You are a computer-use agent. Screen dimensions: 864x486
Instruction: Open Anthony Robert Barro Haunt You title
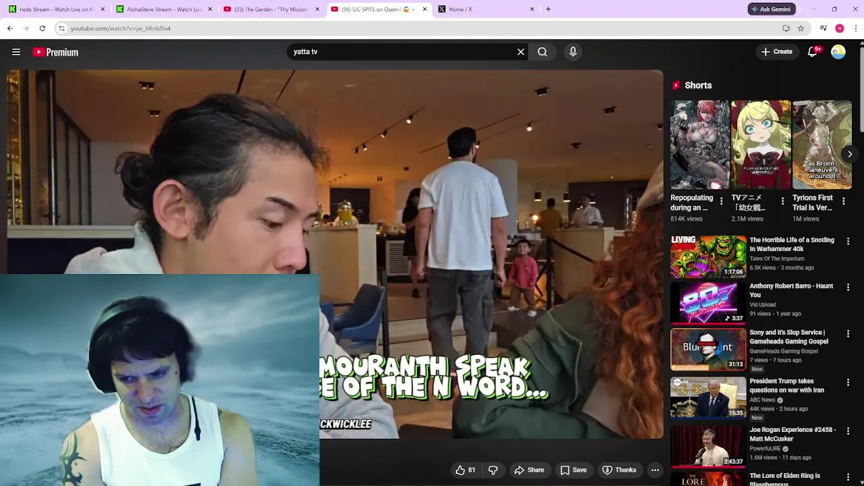tap(791, 290)
